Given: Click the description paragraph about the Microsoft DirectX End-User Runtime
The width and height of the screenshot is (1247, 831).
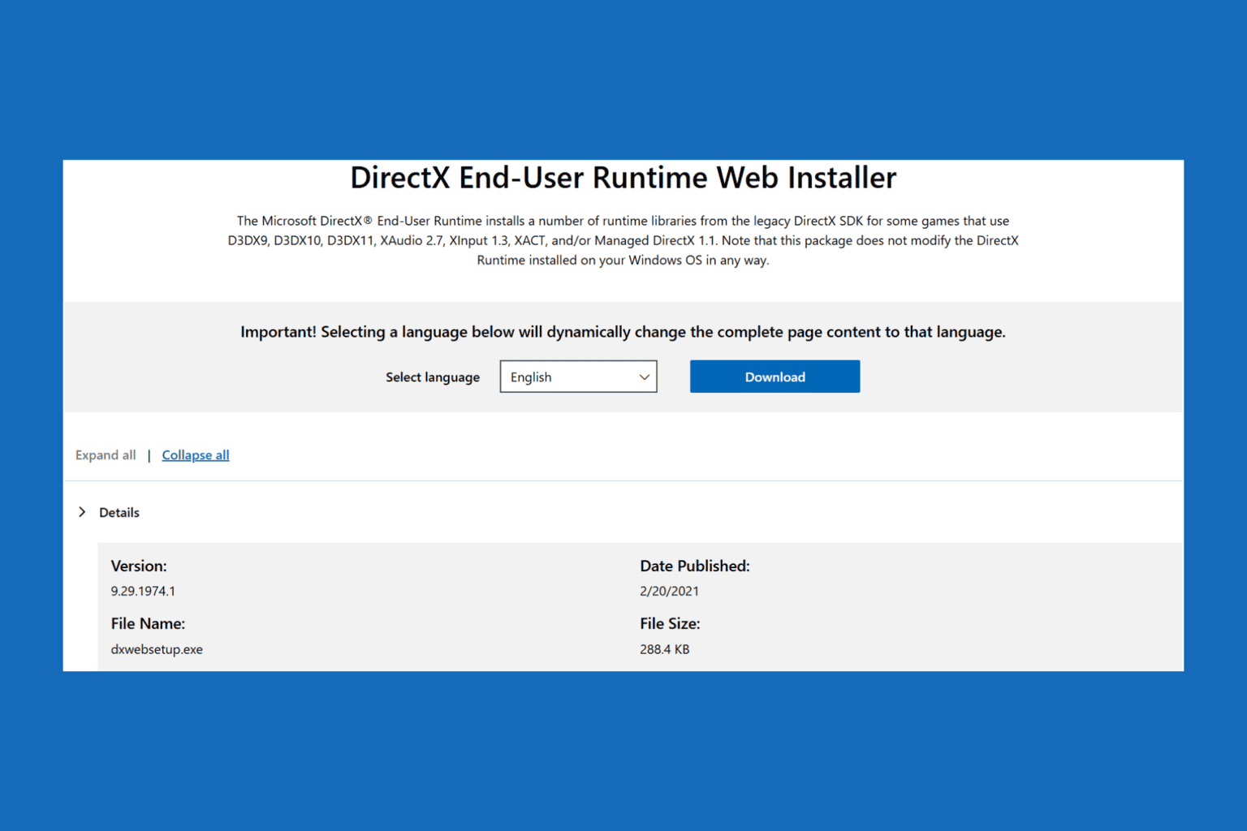Looking at the screenshot, I should point(623,240).
